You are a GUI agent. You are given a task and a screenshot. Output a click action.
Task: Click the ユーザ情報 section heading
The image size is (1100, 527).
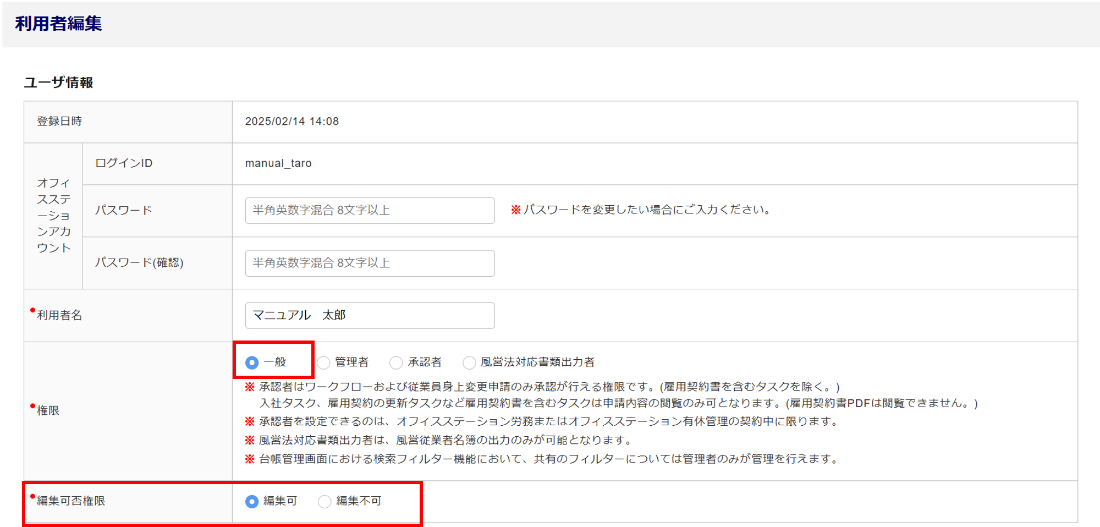click(x=58, y=83)
